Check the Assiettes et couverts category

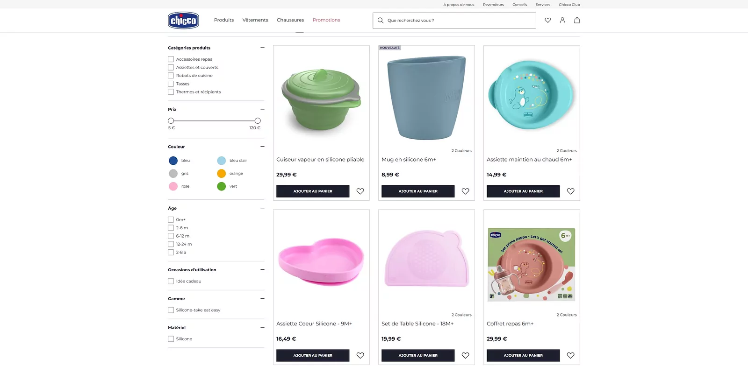point(171,67)
